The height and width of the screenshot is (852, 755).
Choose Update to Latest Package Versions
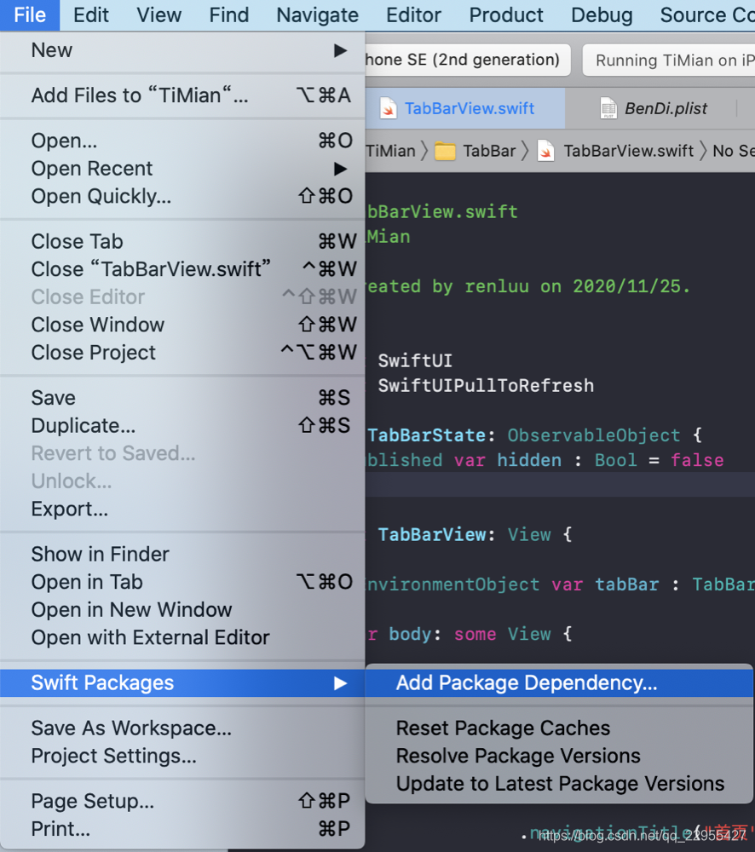coord(559,784)
